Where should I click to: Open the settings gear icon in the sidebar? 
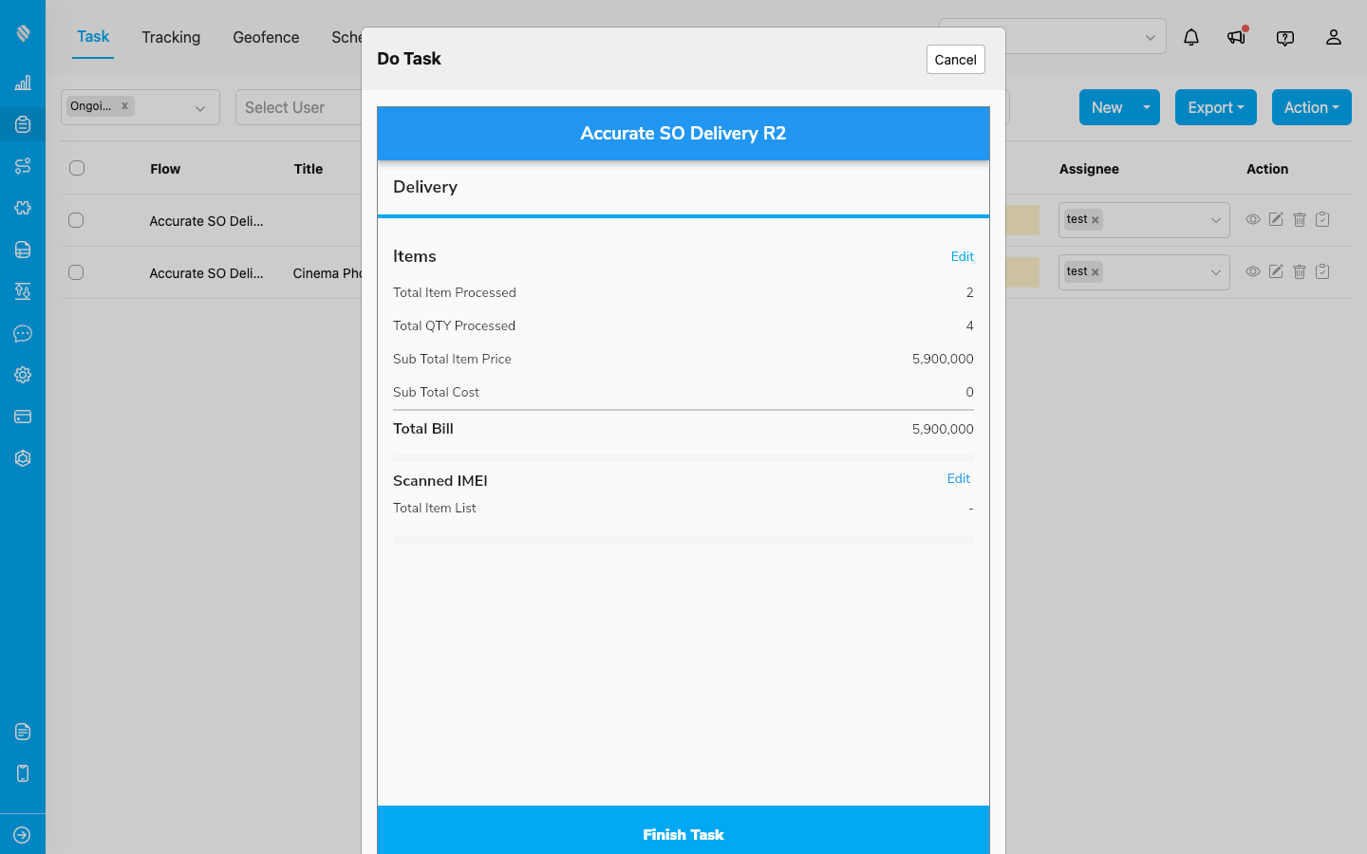coord(23,375)
